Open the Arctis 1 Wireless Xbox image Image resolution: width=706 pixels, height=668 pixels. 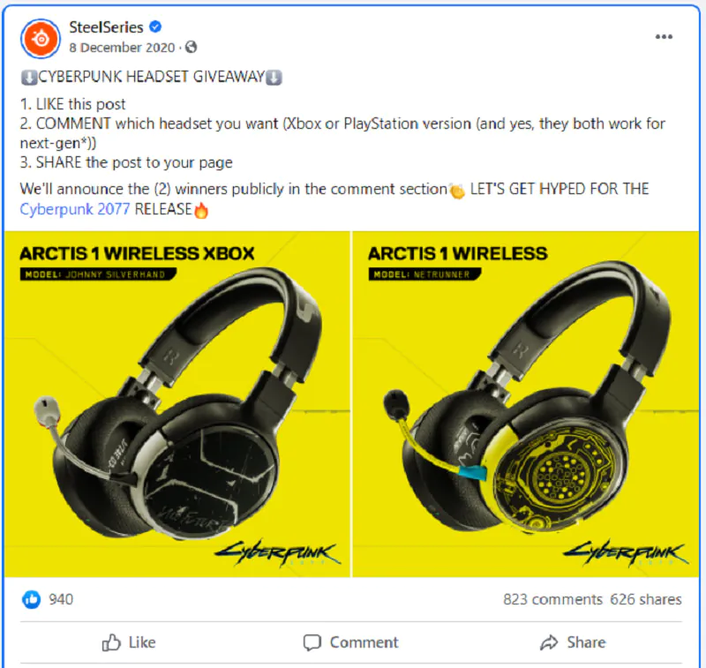pyautogui.click(x=177, y=404)
